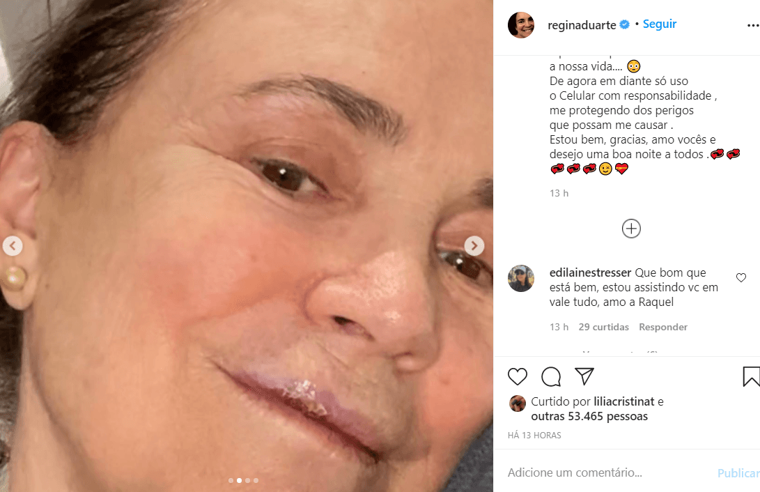Click the reginaduarte username
The width and height of the screenshot is (760, 492).
coord(582,24)
